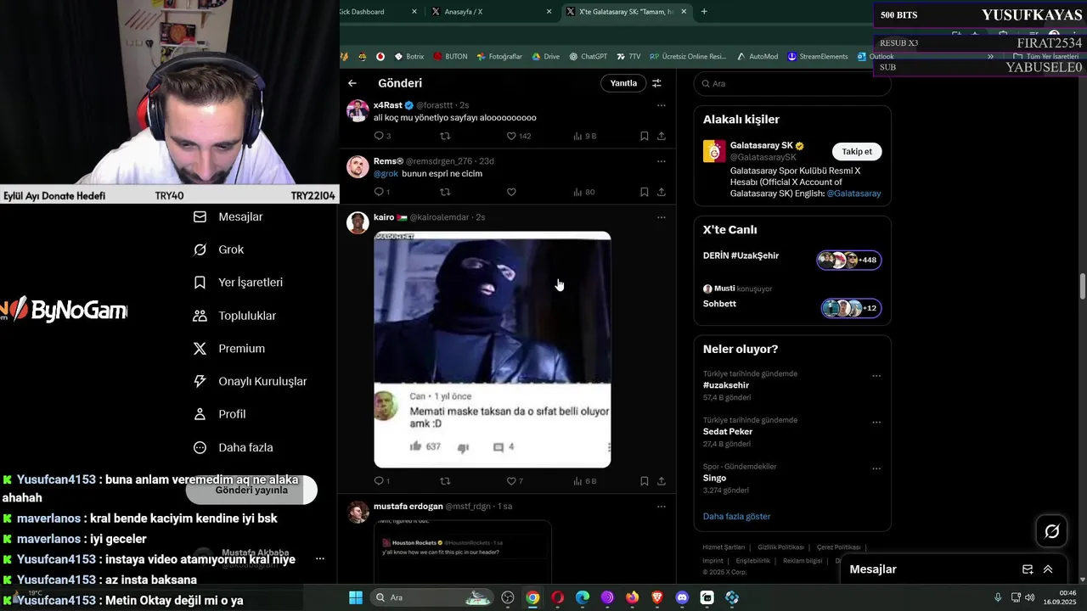Toggle microphone icon in system tray

[x=998, y=597]
